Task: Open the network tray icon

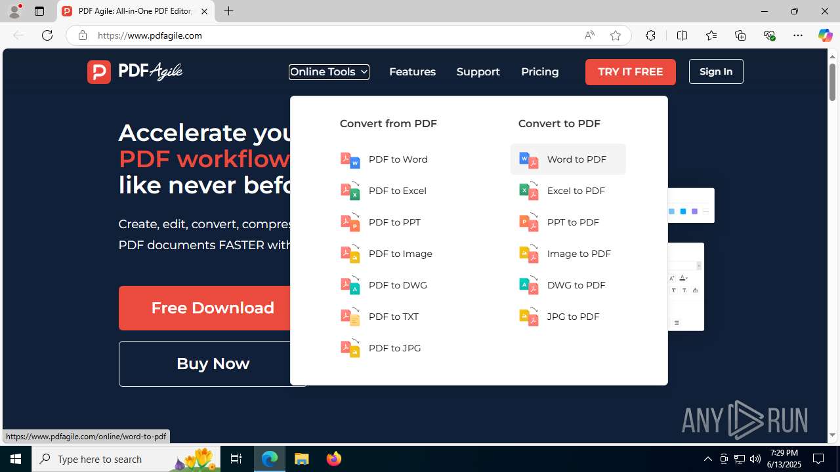Action: pos(740,459)
